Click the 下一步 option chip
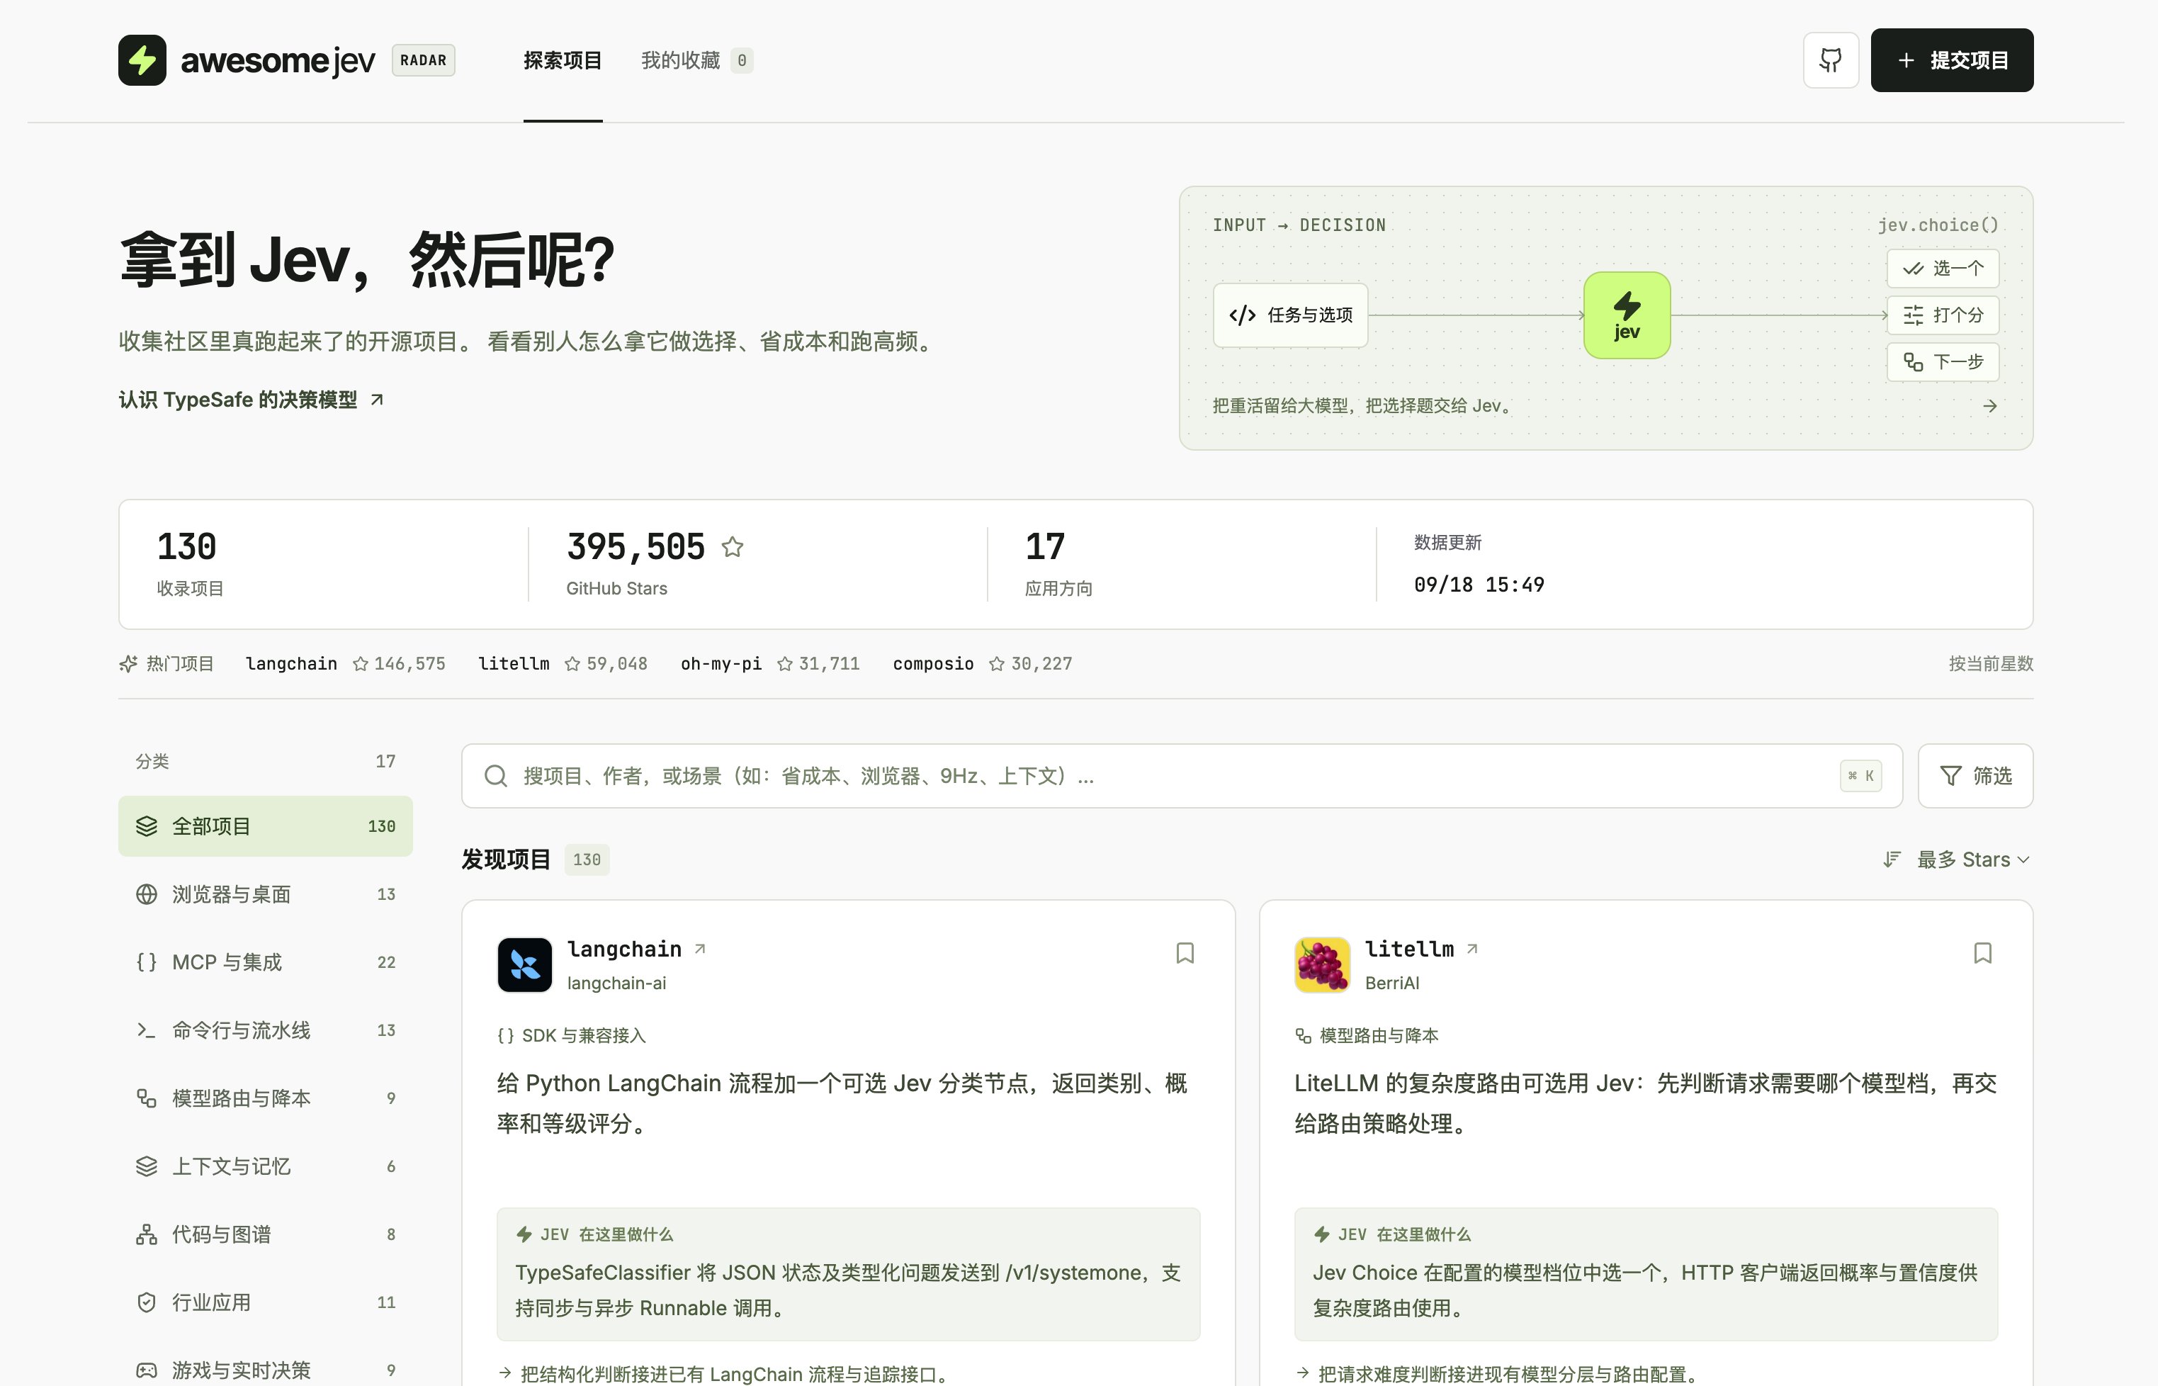The width and height of the screenshot is (2158, 1386). point(1942,362)
